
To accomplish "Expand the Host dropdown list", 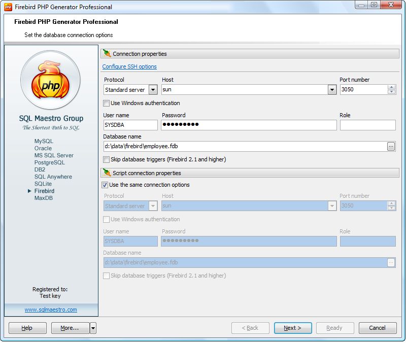I will click(332, 90).
